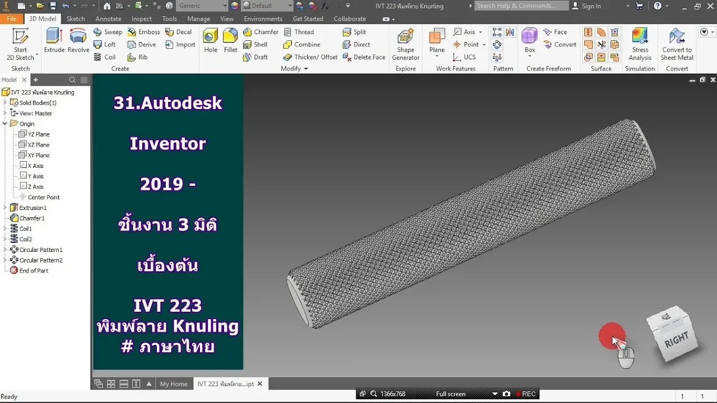Pick the Derive tool

point(142,45)
